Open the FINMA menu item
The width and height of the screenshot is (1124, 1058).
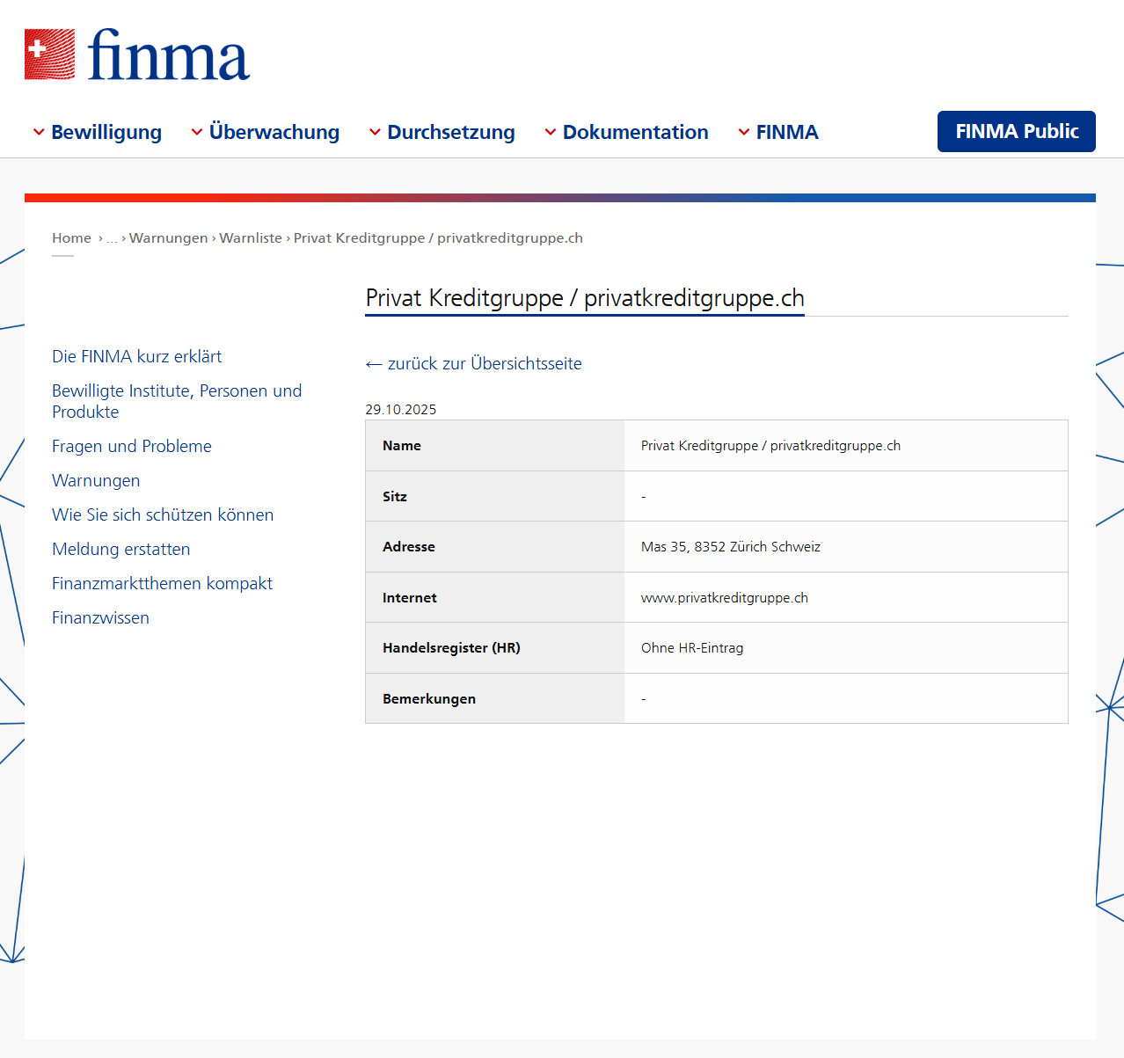pyautogui.click(x=787, y=132)
